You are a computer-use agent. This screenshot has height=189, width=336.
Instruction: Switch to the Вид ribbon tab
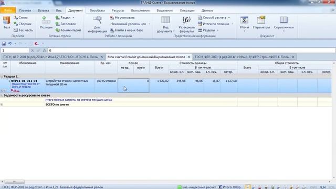[59, 10]
